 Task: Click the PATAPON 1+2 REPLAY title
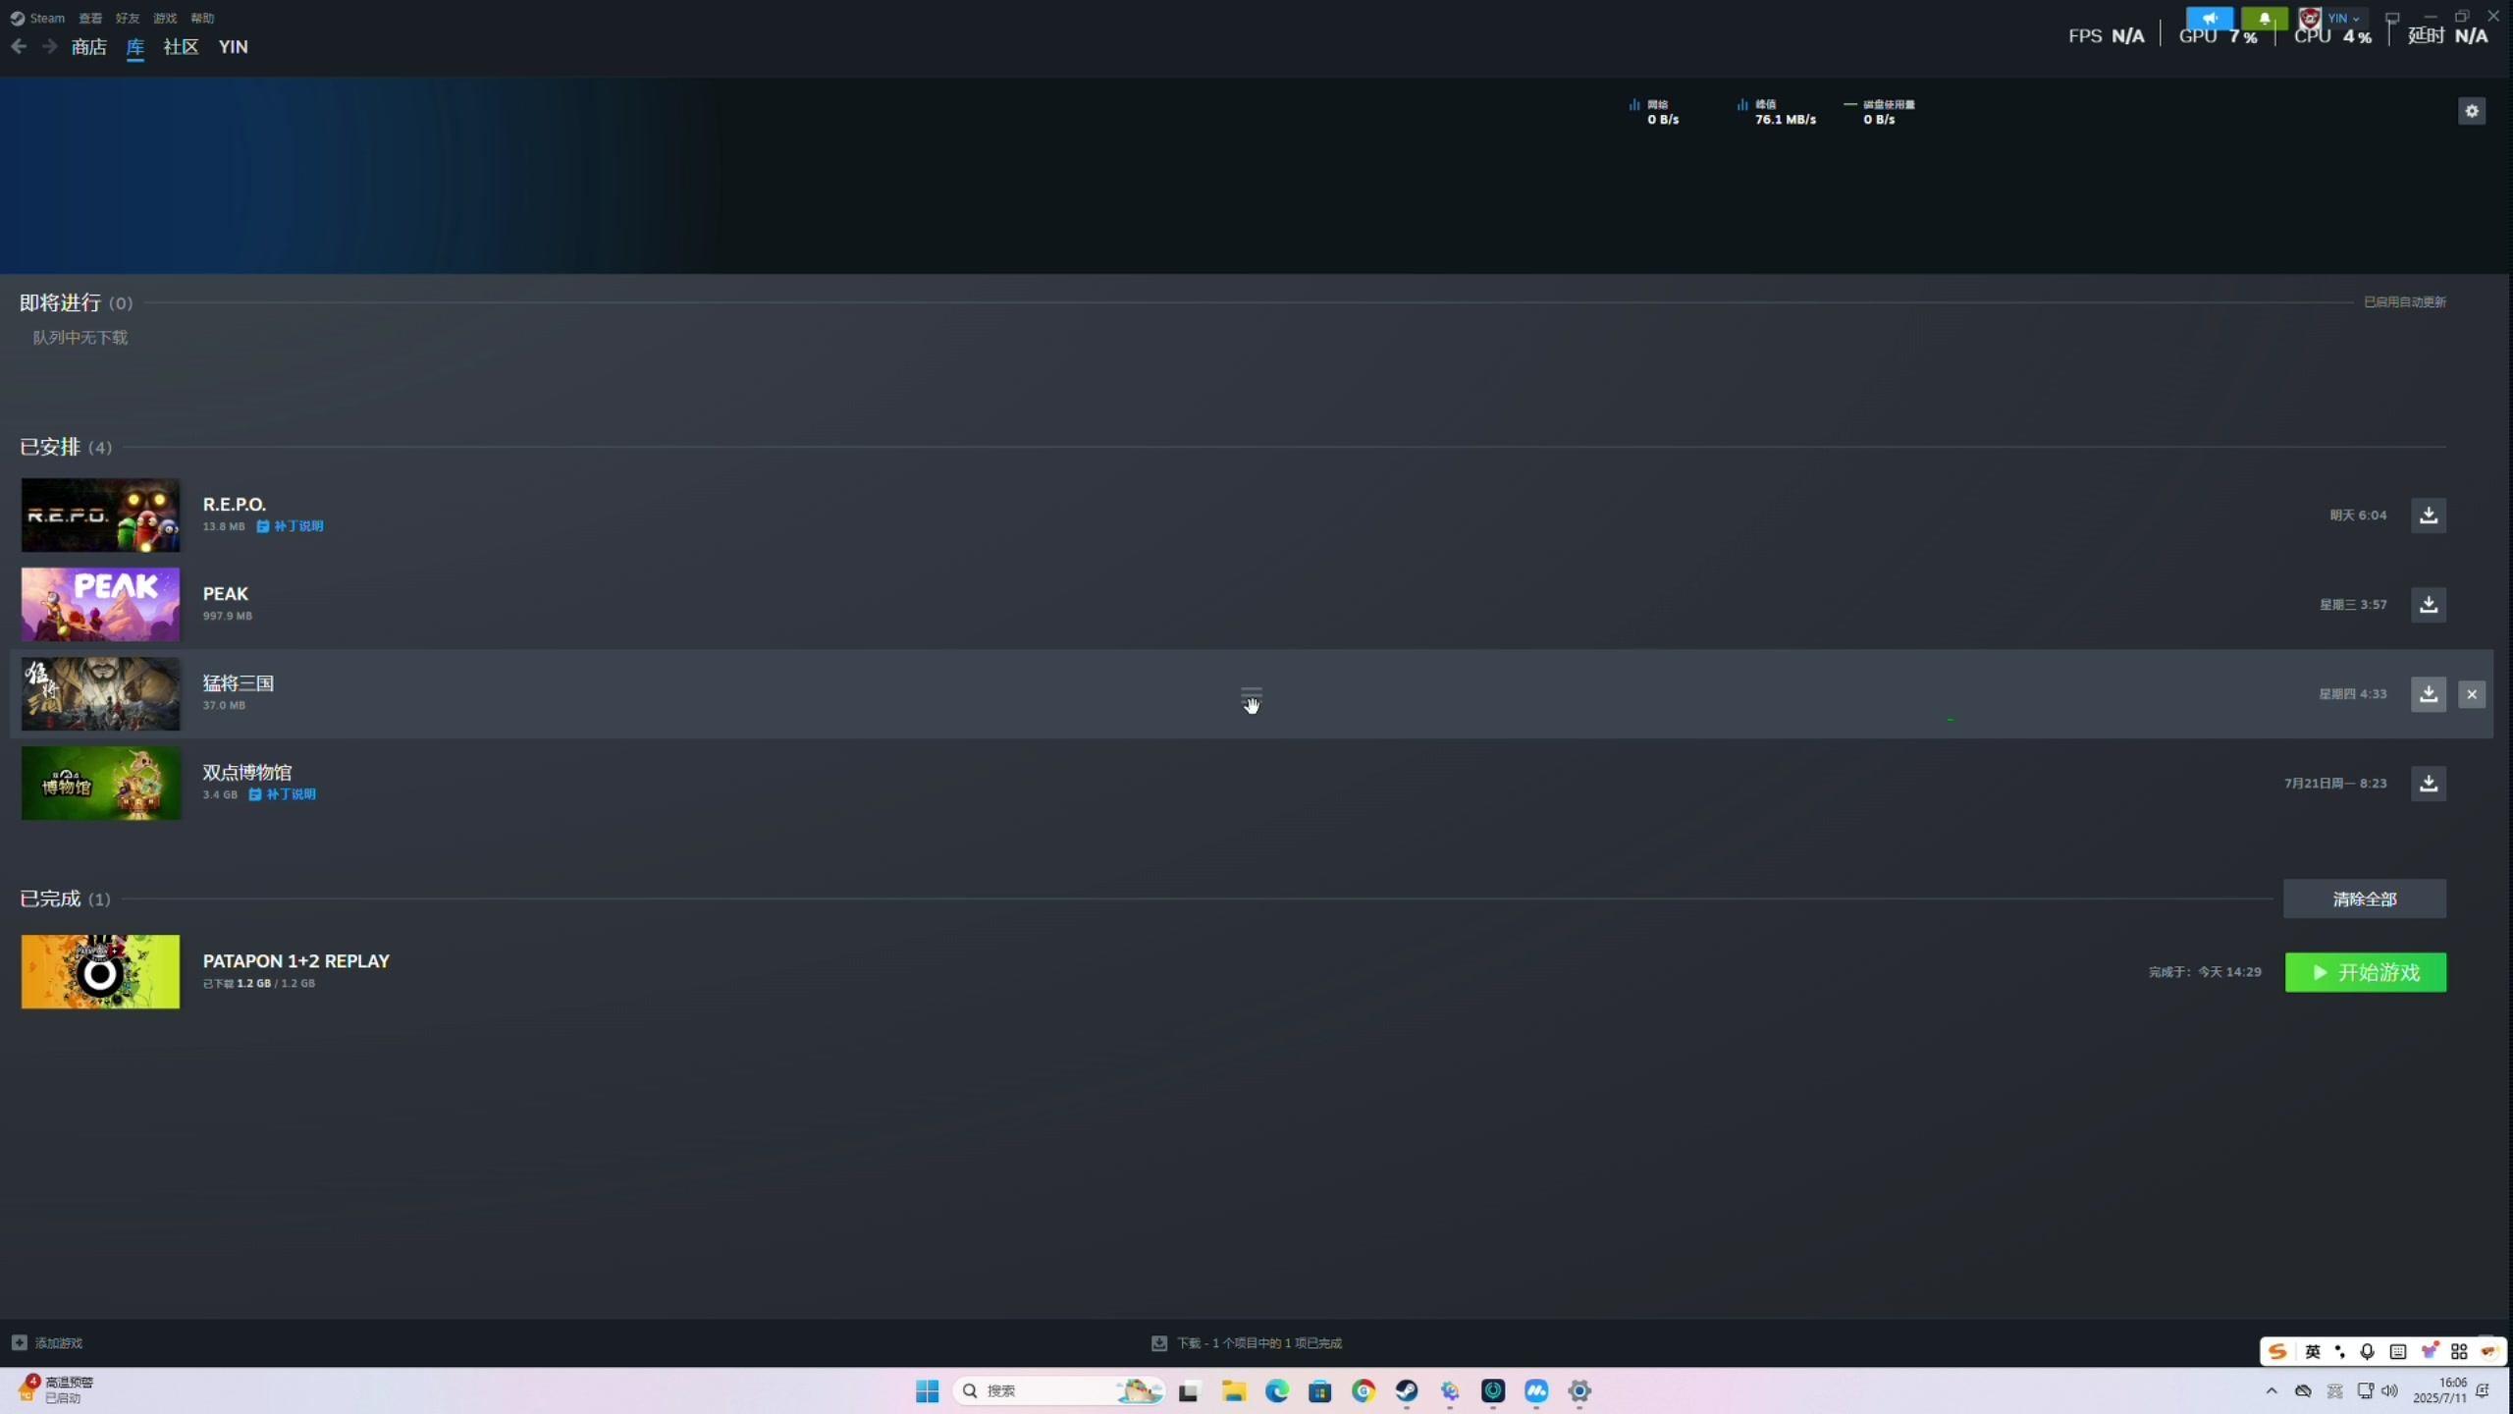pos(296,961)
